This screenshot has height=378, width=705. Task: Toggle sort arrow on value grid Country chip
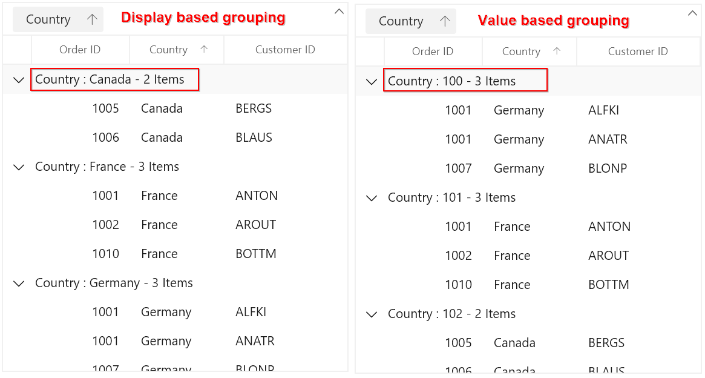pyautogui.click(x=445, y=21)
